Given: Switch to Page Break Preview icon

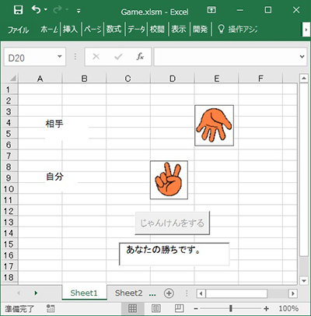Looking at the screenshot, I should pos(179,308).
